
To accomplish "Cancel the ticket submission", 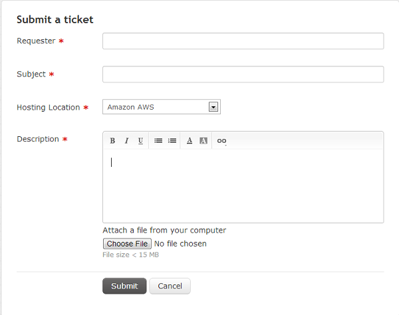I will [x=170, y=286].
